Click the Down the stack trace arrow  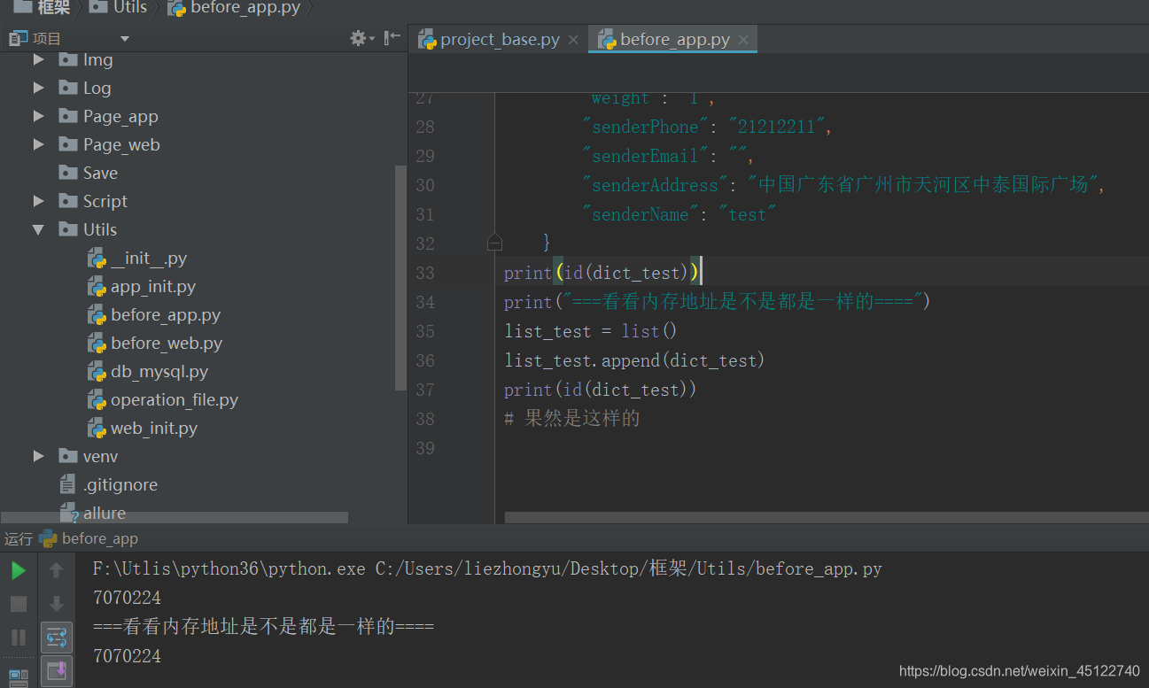57,604
